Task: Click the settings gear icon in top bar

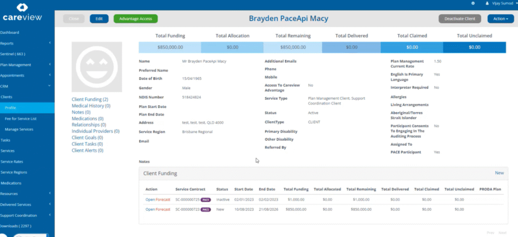Action: pyautogui.click(x=473, y=3)
